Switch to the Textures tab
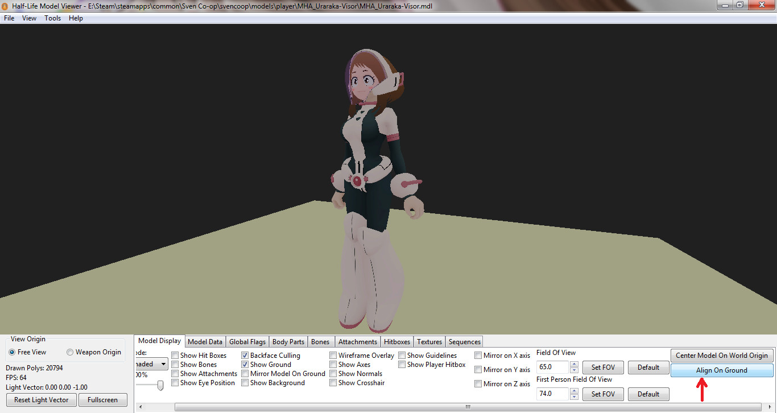 (429, 342)
